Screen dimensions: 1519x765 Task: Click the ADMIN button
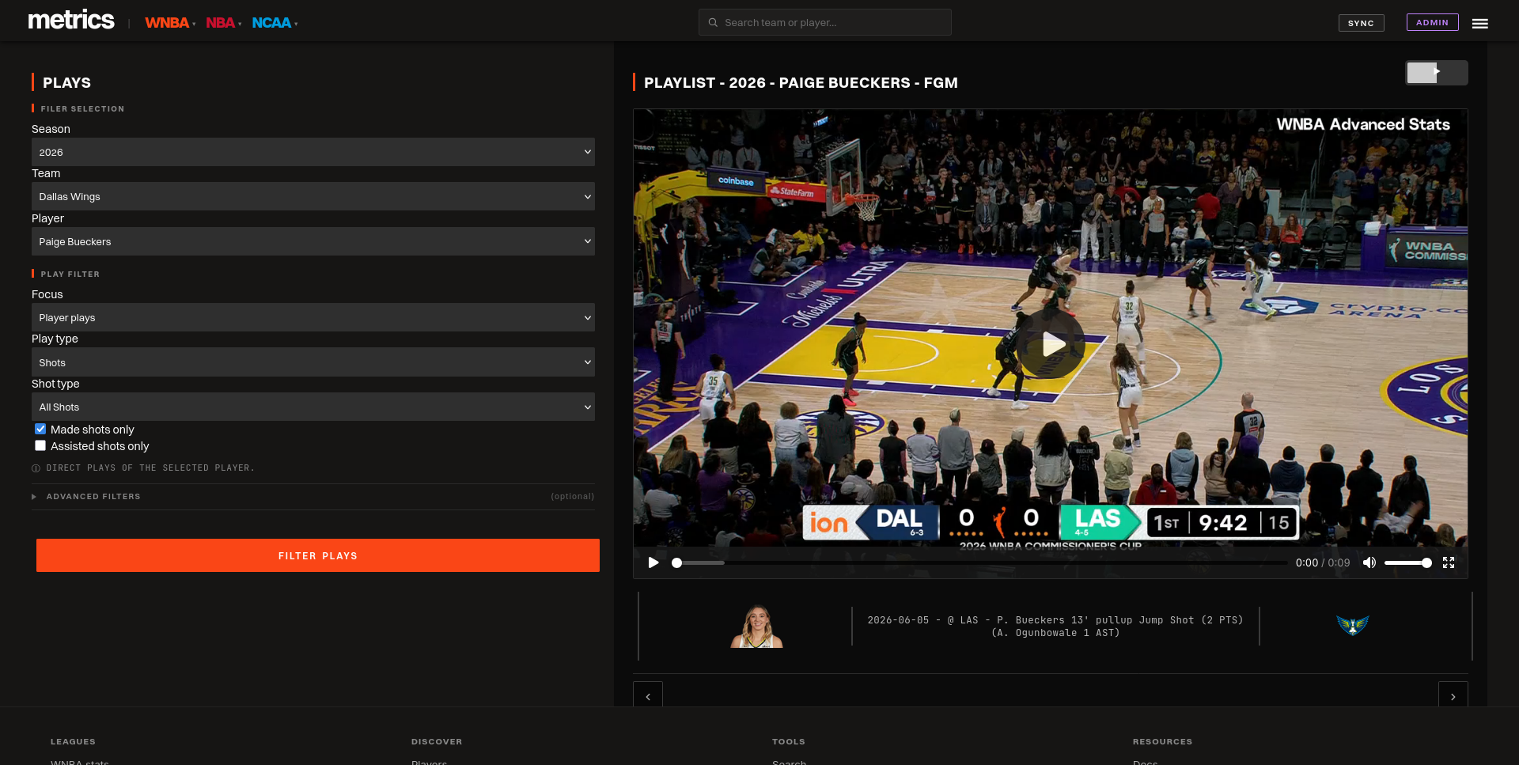click(1432, 22)
